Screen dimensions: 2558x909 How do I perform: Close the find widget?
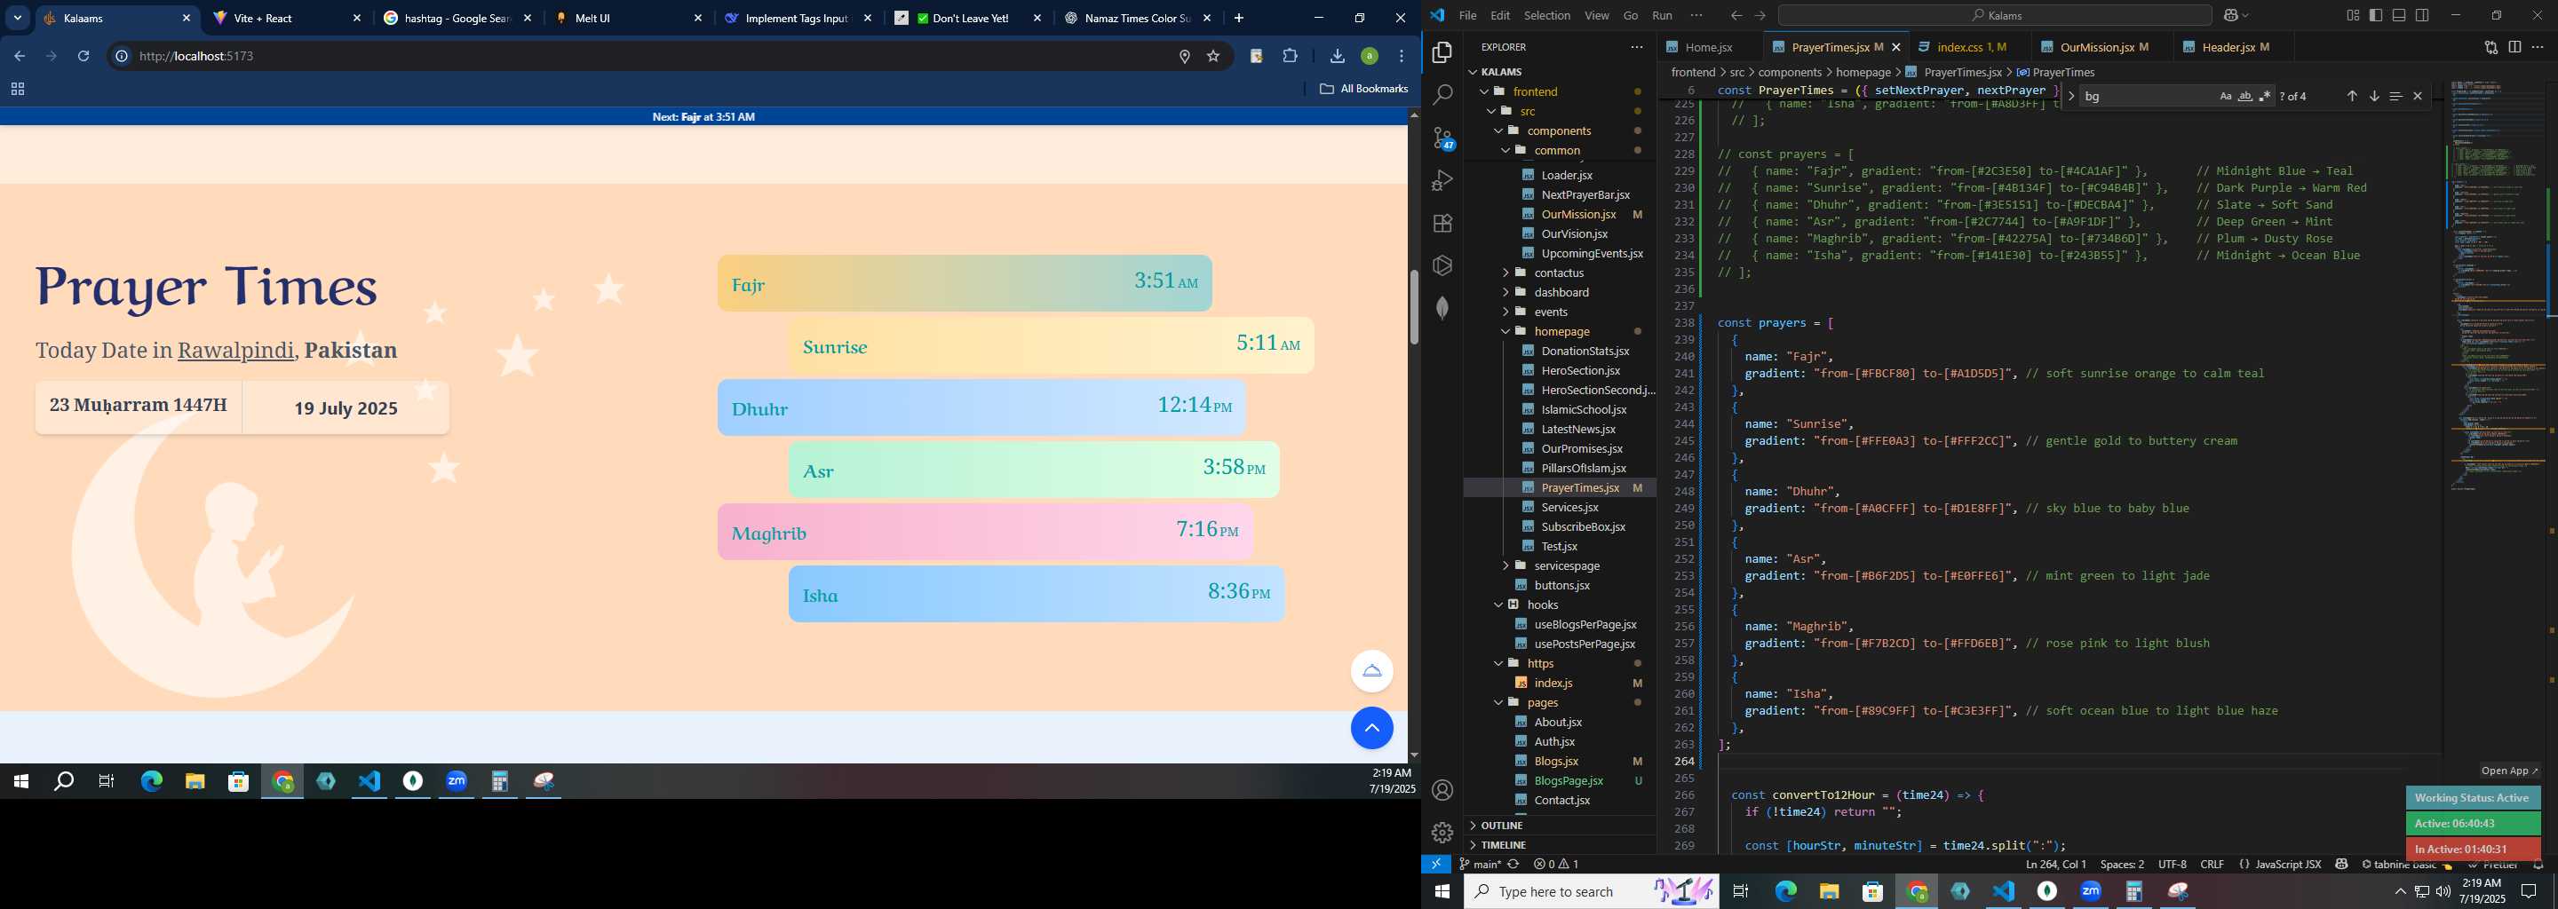click(2417, 96)
